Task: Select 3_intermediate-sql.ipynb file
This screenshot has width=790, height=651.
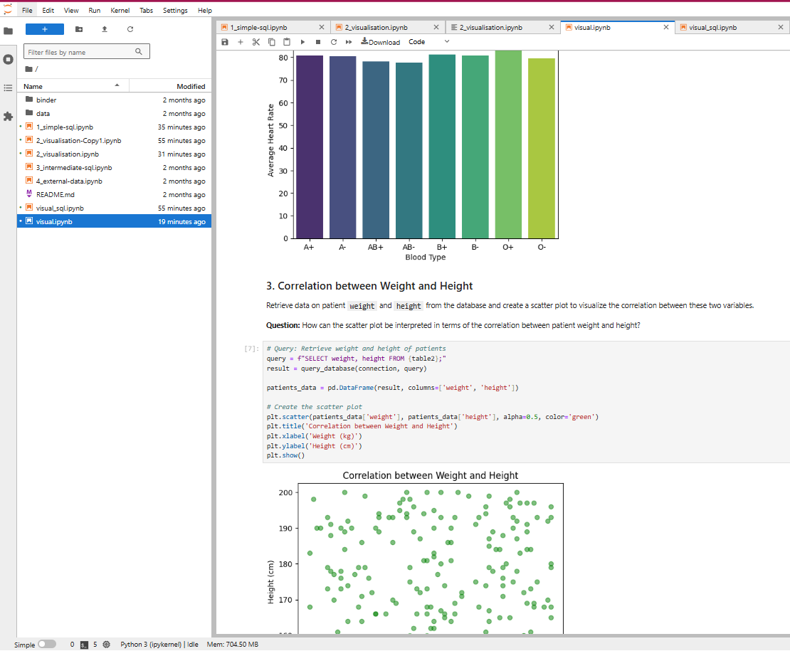Action: coord(115,168)
